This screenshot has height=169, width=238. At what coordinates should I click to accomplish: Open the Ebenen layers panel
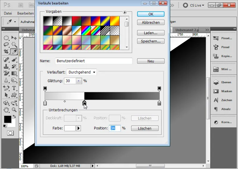(223, 82)
